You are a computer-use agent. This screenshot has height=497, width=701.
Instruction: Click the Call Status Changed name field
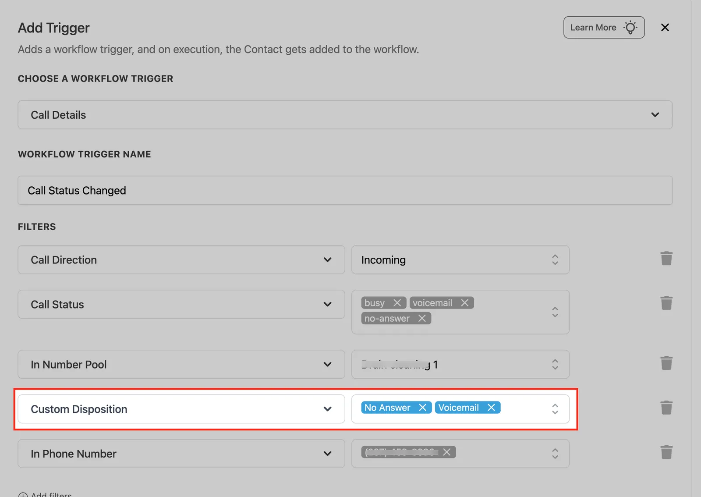click(345, 190)
